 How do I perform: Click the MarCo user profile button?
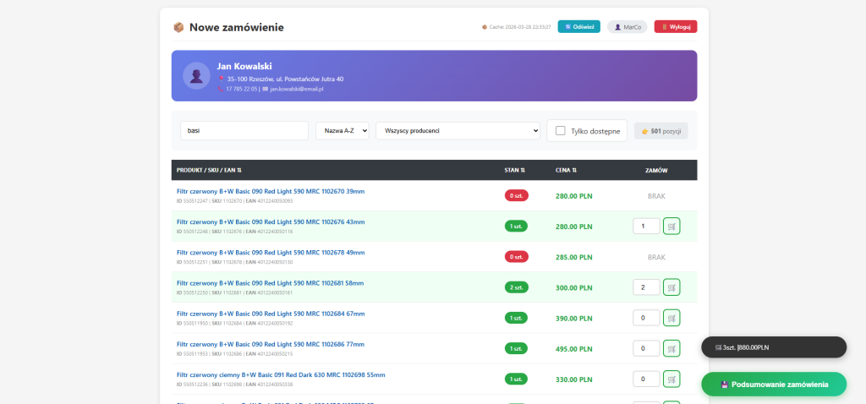coord(627,27)
